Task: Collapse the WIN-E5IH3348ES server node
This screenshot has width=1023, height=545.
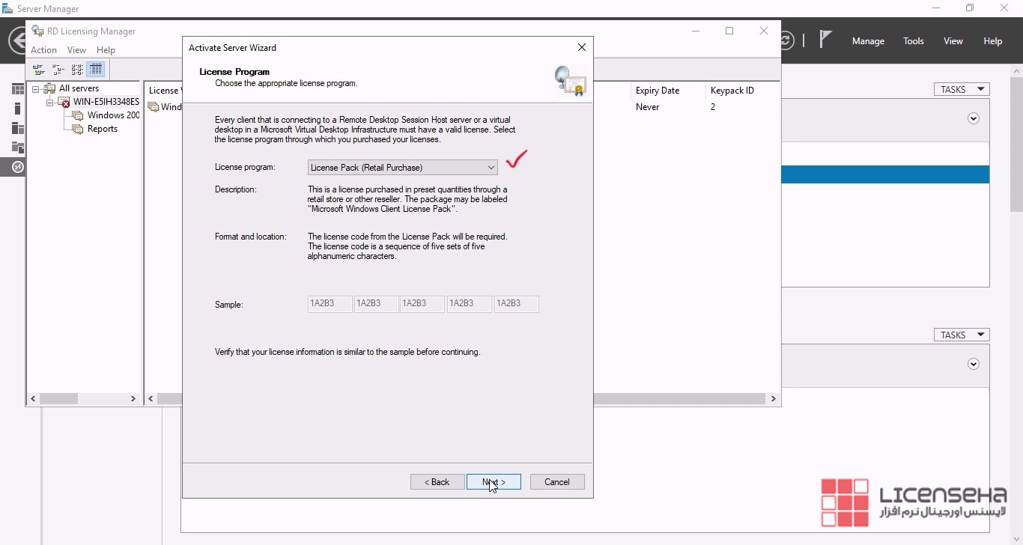Action: (x=49, y=102)
